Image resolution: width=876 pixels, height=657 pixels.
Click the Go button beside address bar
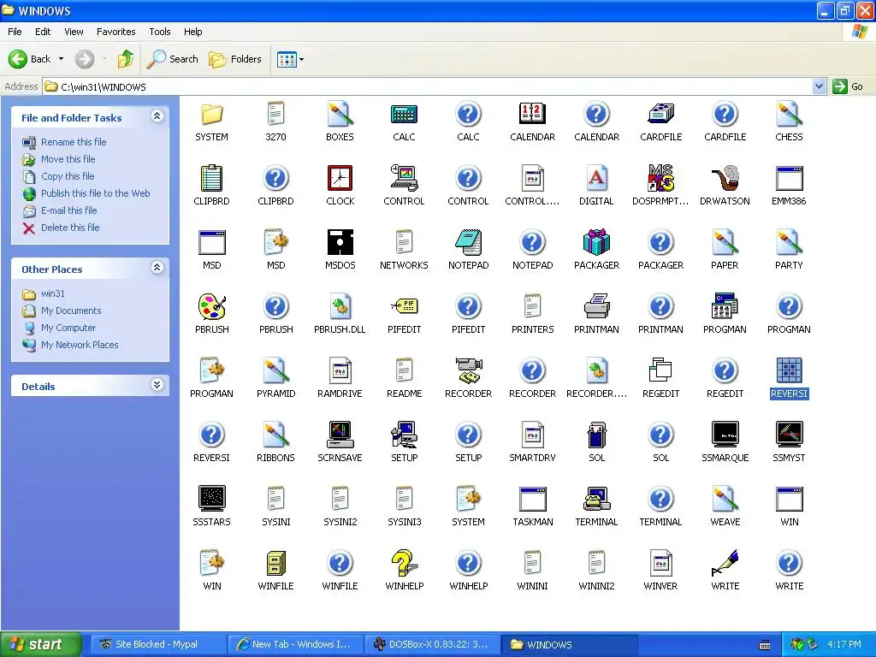[848, 86]
